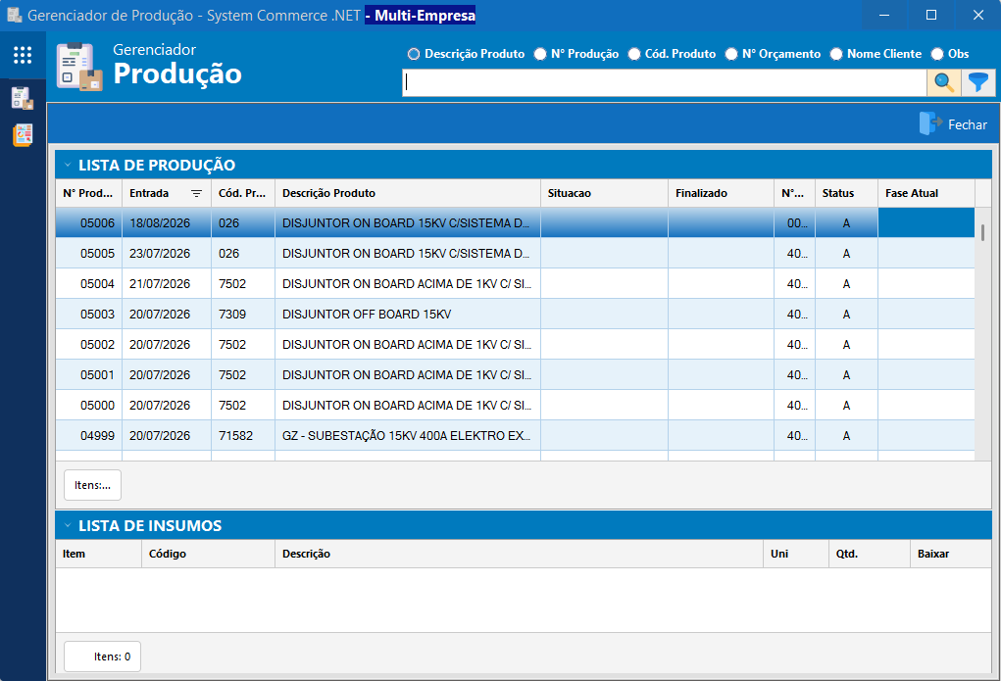This screenshot has height=681, width=1001.
Task: Click in the search text field
Action: (665, 82)
